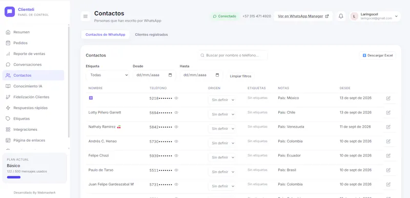The height and width of the screenshot is (198, 410).
Task: Open Página de enlaces section
Action: (x=33, y=140)
